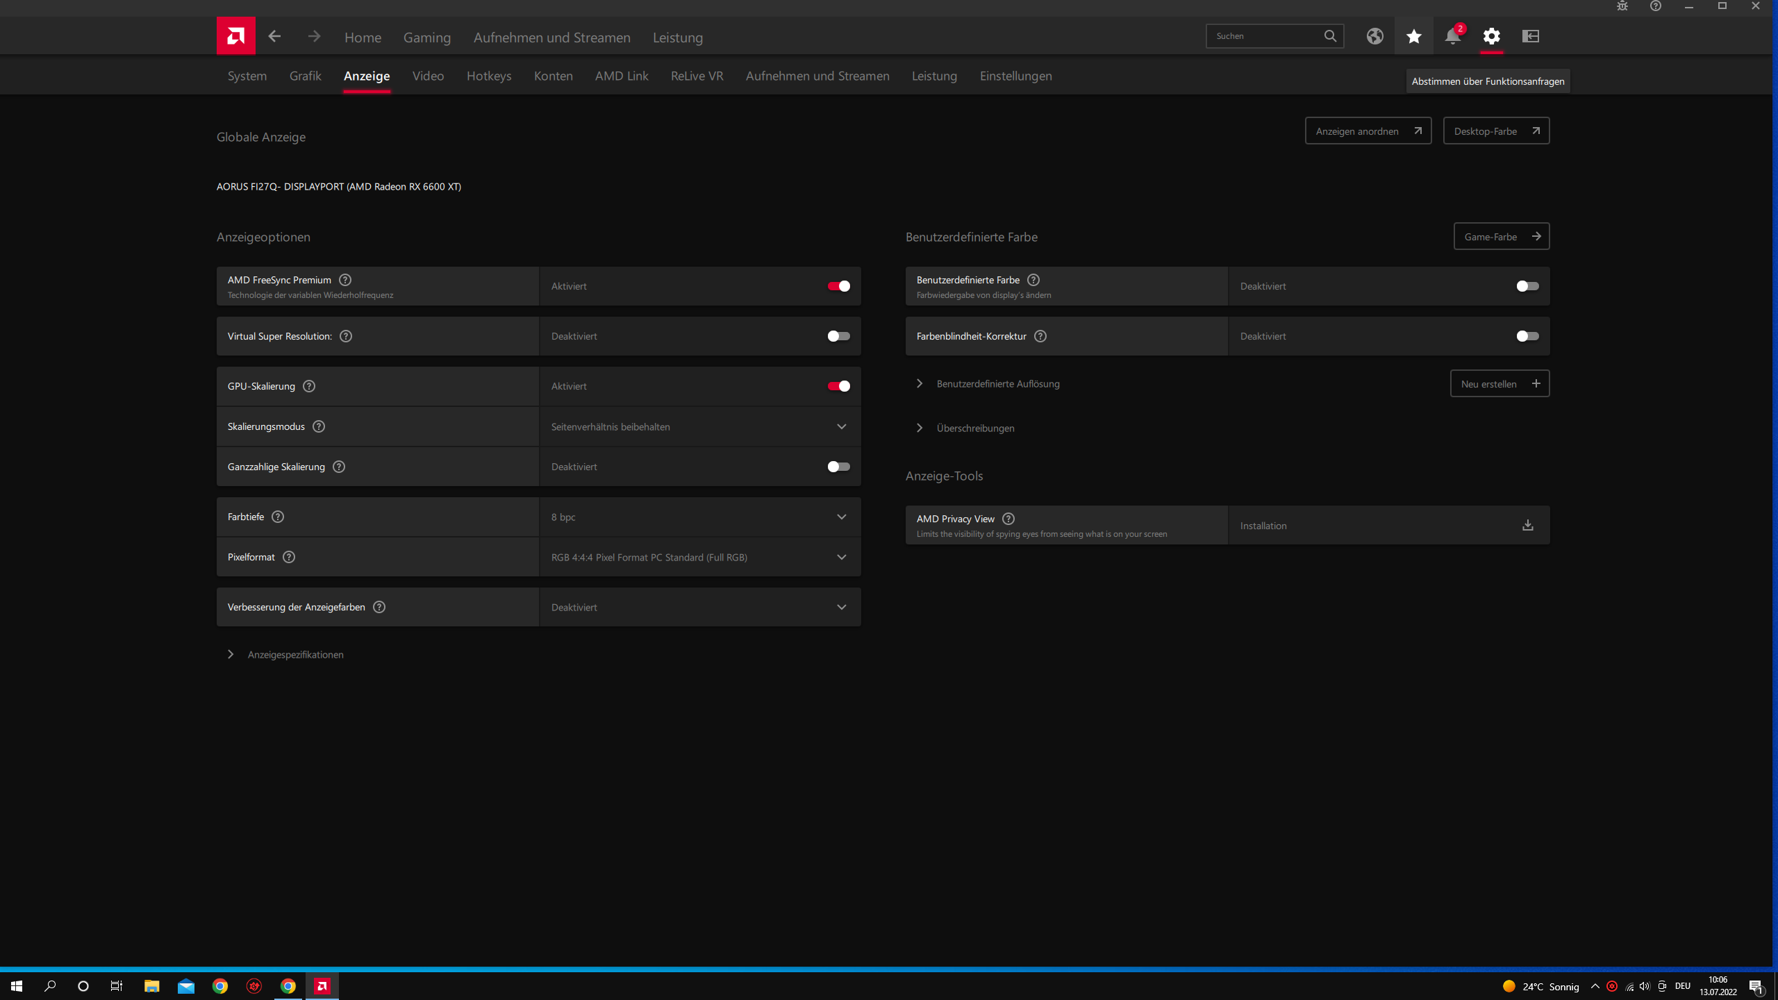Switch to the Grafik tab
Screen dimensions: 1778x1000
click(x=305, y=76)
